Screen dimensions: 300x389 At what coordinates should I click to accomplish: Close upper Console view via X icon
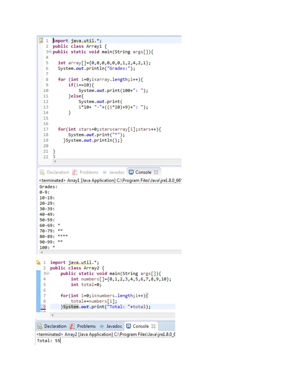(156, 172)
